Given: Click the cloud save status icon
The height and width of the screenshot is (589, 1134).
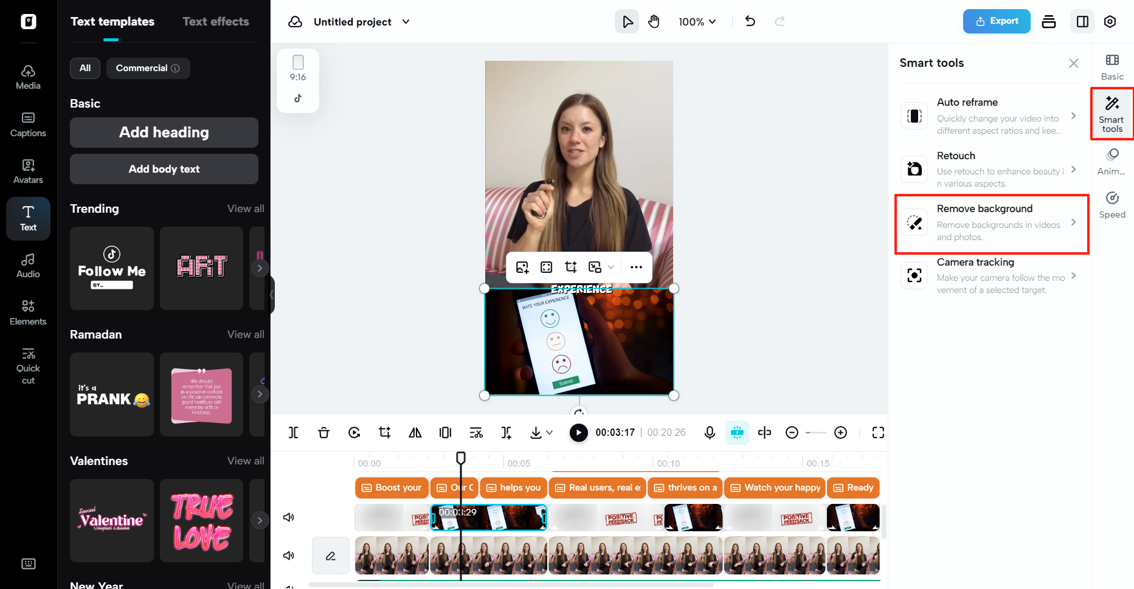Looking at the screenshot, I should pyautogui.click(x=295, y=22).
